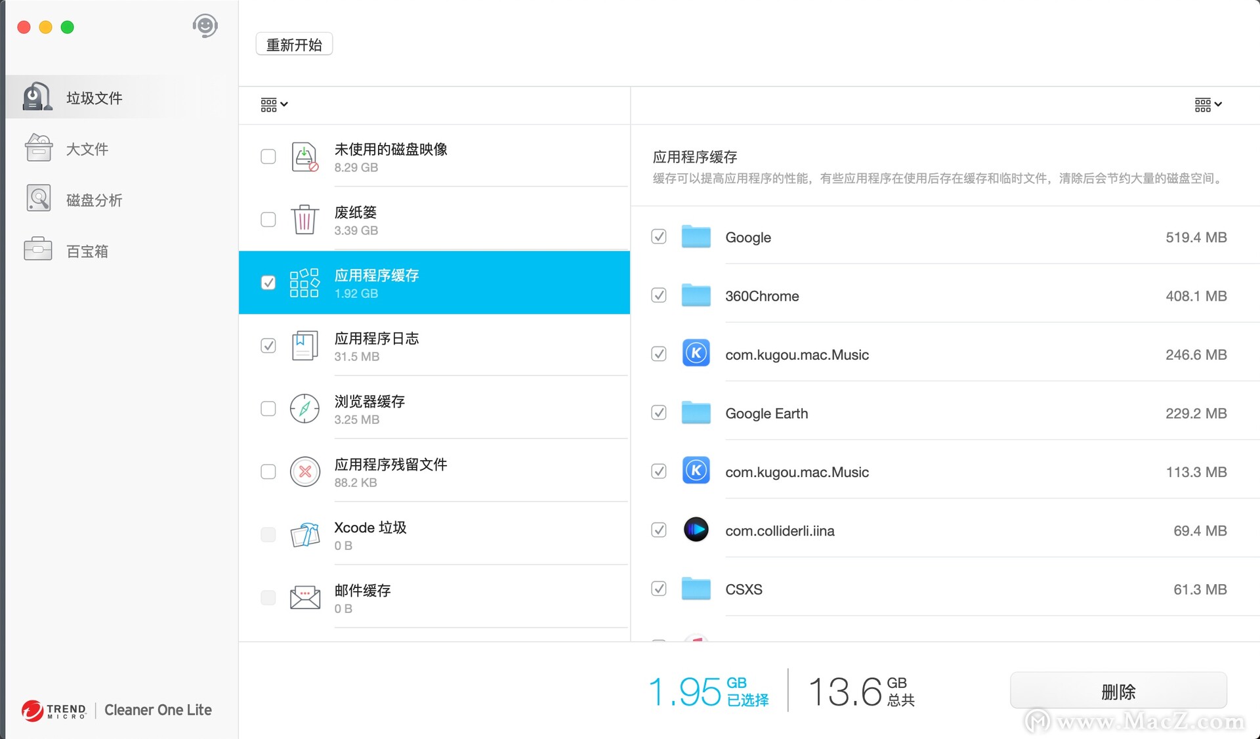Select the 垃圾文件 sidebar icon
The height and width of the screenshot is (739, 1260).
click(37, 96)
